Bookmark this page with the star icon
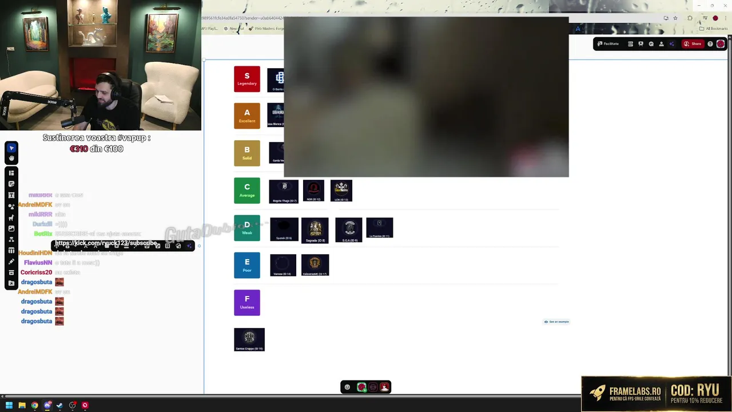Image resolution: width=732 pixels, height=412 pixels. [675, 18]
